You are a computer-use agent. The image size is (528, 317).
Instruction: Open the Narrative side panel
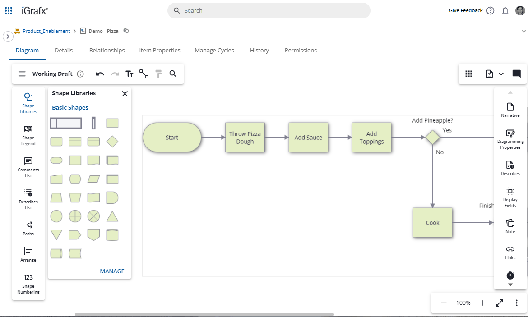510,110
